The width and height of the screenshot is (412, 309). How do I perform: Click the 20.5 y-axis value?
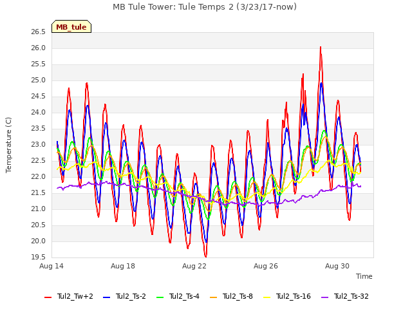click(39, 225)
